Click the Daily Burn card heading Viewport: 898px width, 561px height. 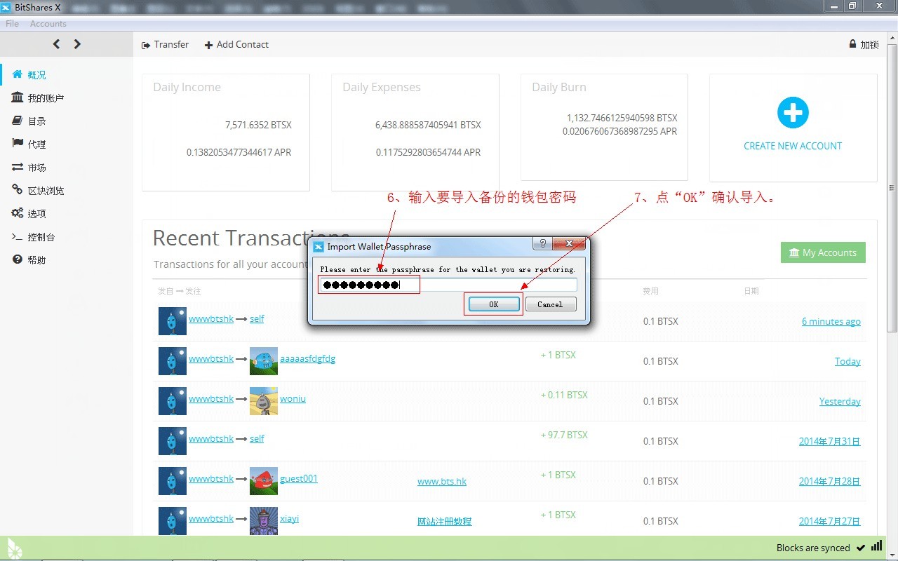point(559,87)
